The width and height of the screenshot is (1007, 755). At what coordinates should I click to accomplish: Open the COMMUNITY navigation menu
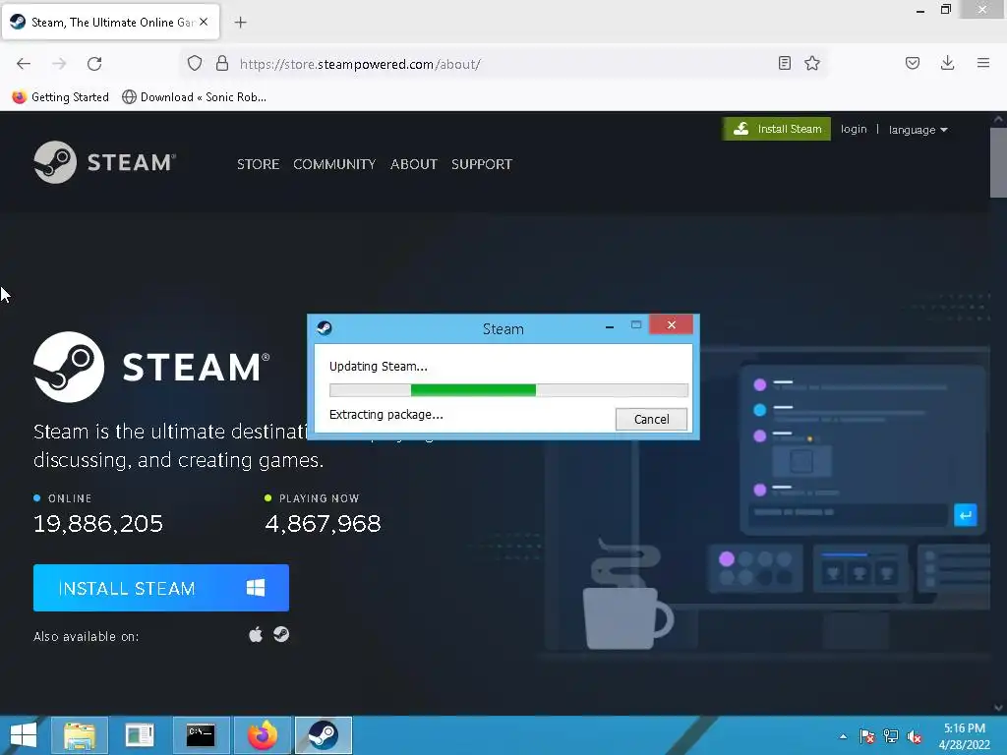pos(334,164)
